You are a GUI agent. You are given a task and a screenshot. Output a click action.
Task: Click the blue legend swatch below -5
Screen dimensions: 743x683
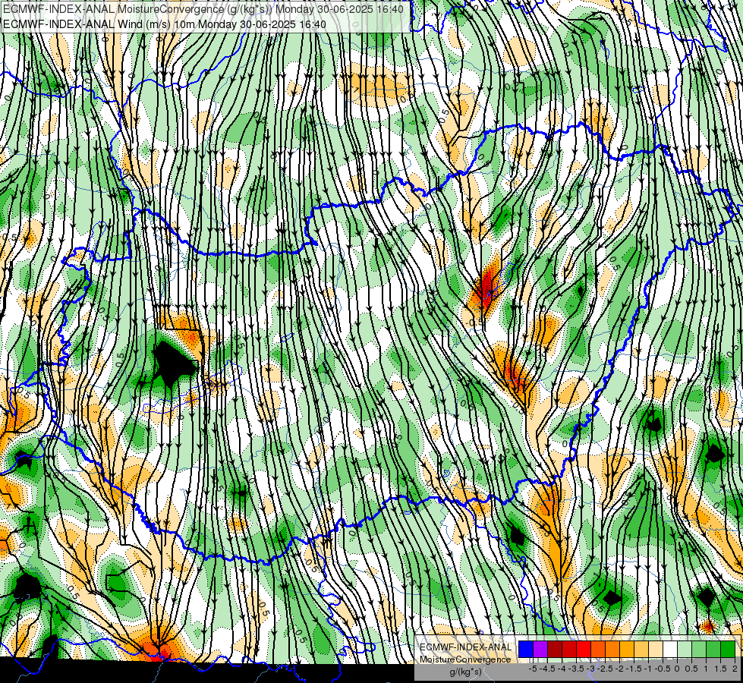click(x=526, y=649)
